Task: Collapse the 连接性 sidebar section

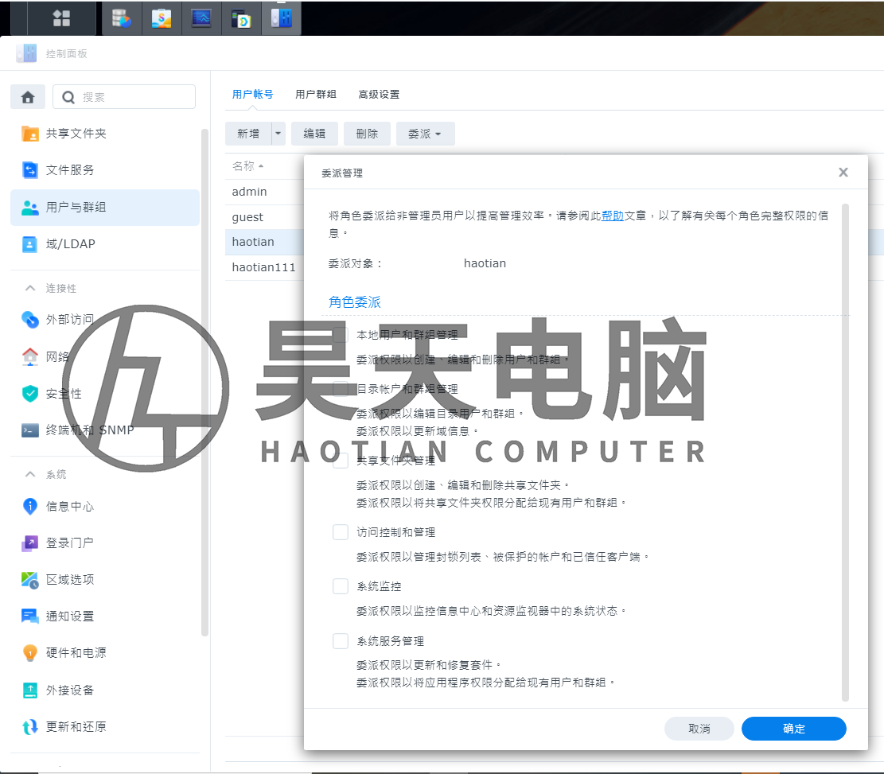Action: point(29,288)
